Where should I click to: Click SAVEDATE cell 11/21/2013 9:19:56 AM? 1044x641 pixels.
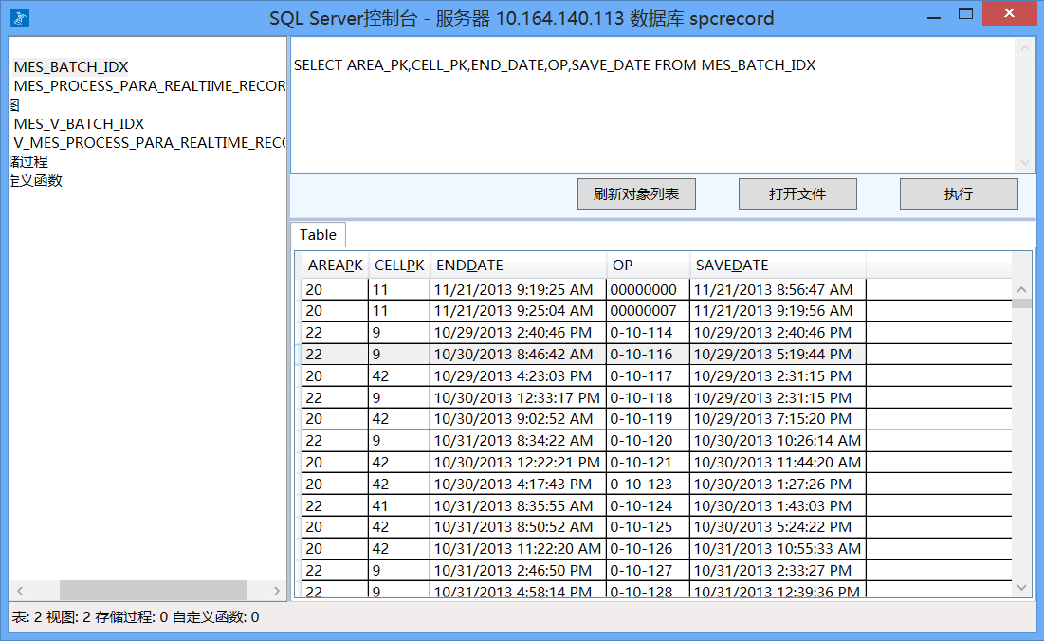point(778,311)
